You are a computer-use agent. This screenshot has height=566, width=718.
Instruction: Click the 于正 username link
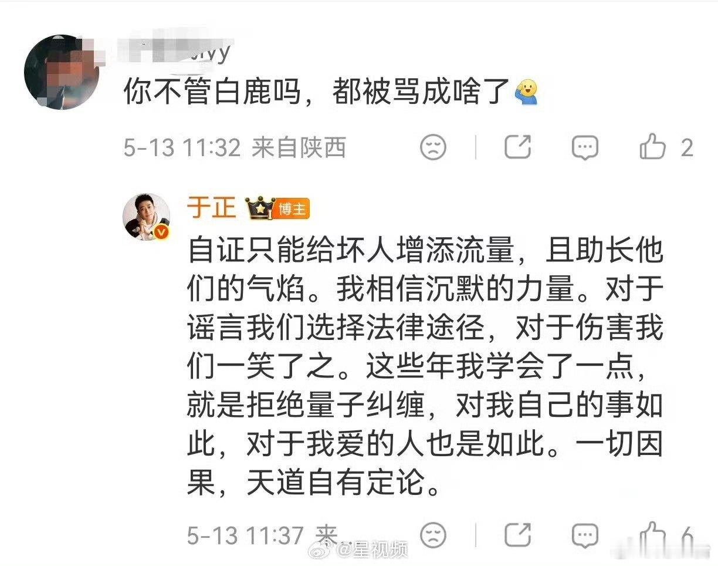(x=211, y=207)
